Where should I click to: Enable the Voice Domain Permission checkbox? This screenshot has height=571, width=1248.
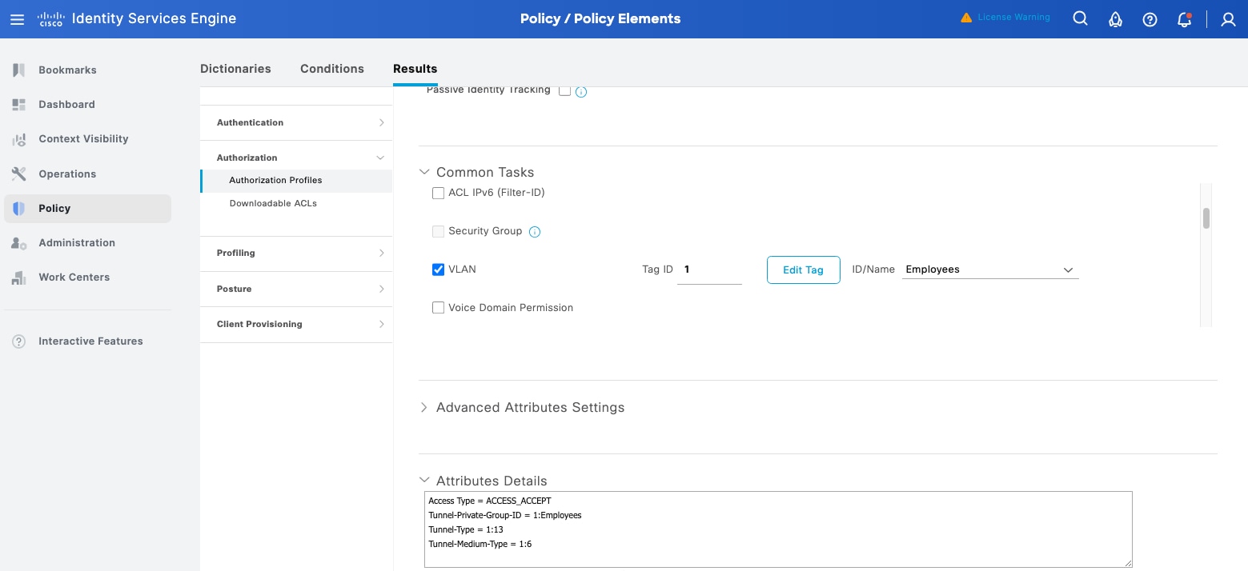coord(438,308)
